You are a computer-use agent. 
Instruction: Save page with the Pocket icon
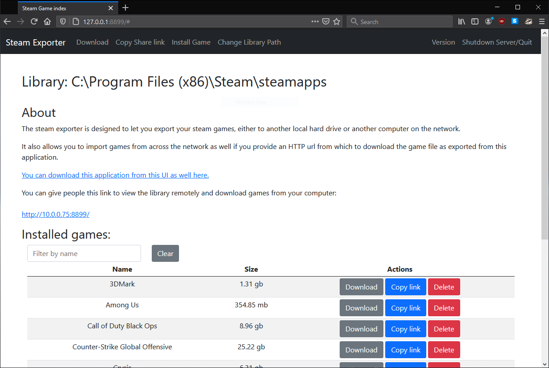click(x=326, y=21)
